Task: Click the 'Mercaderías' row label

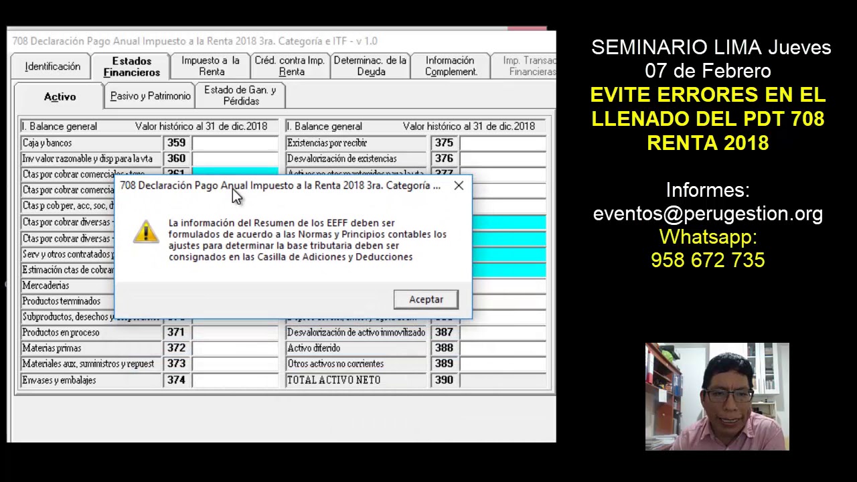Action: coord(46,286)
